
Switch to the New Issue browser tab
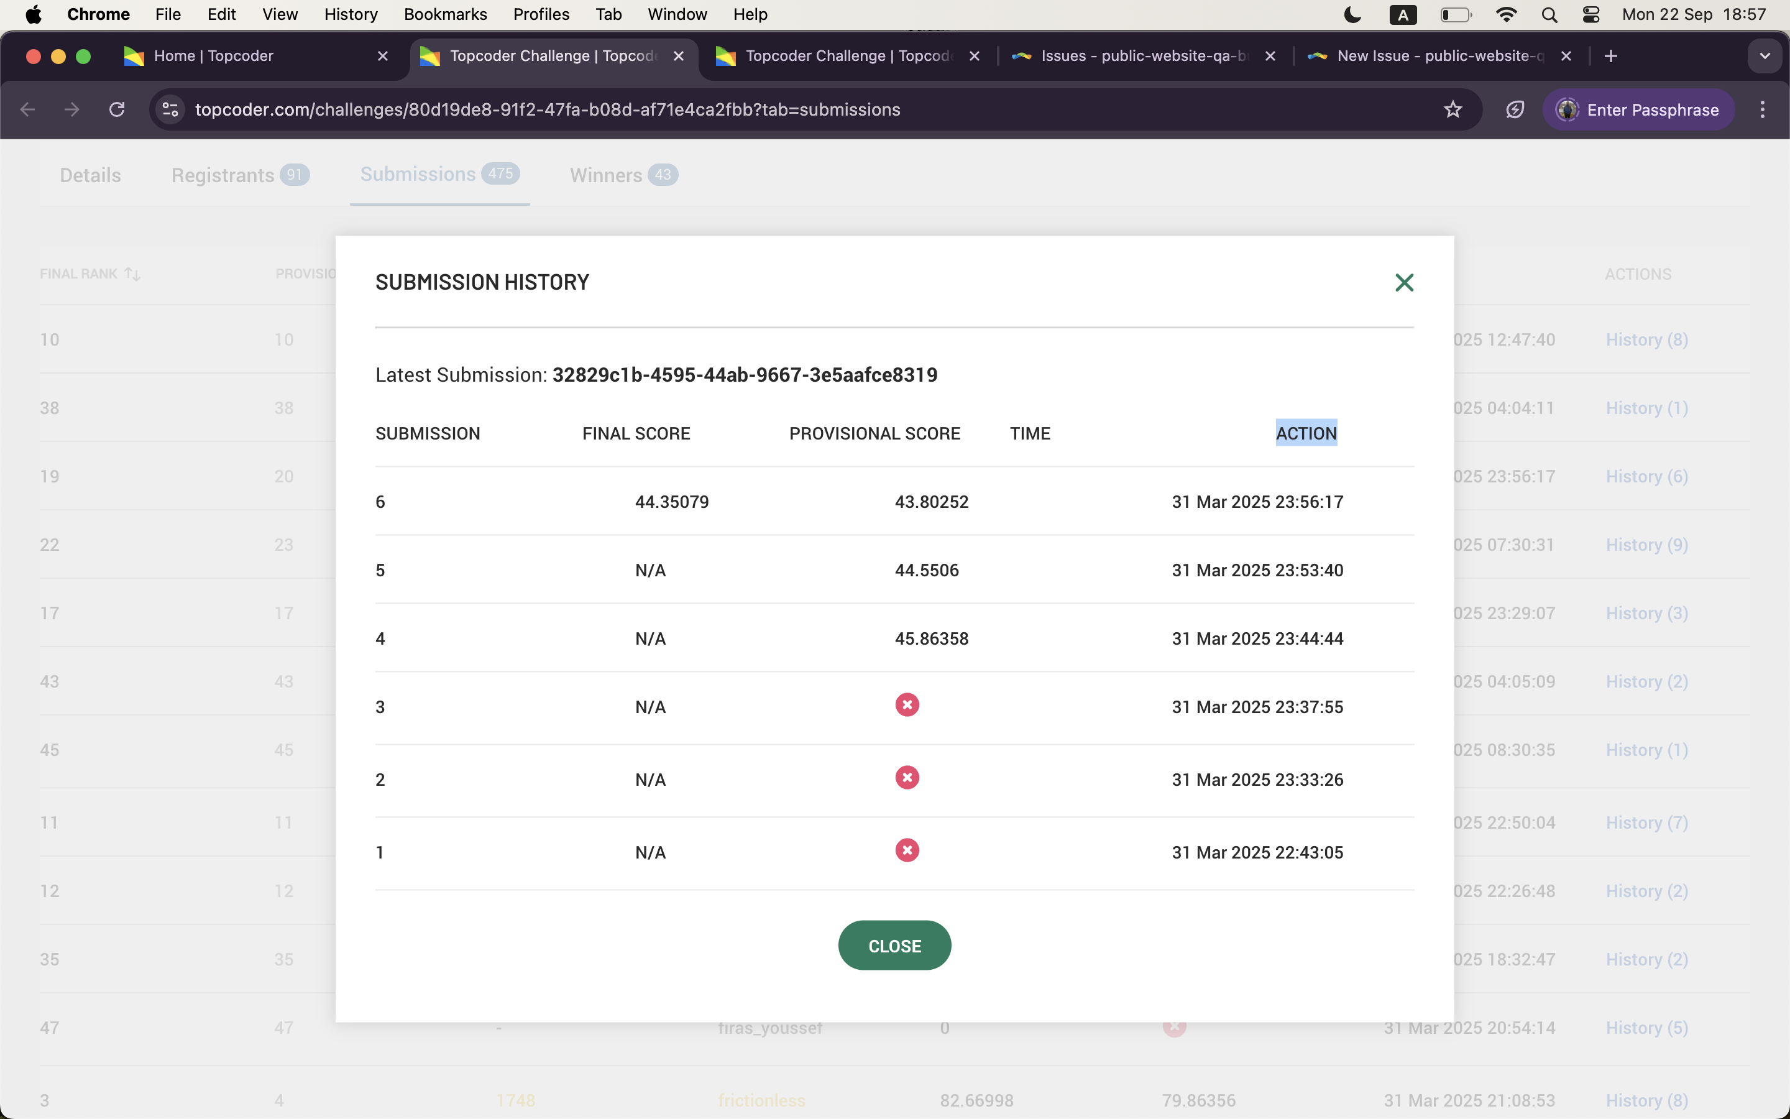(x=1439, y=56)
